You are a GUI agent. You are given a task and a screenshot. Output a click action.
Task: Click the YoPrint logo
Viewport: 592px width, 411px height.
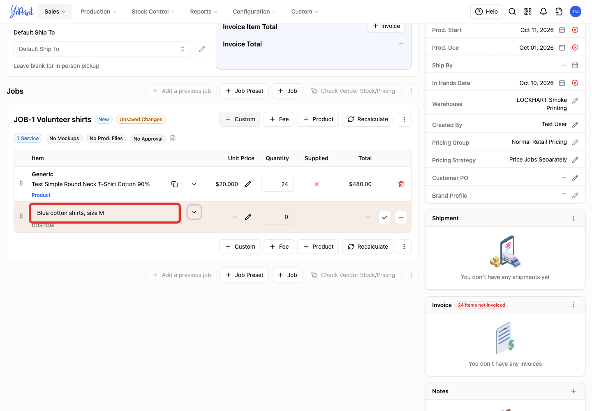(21, 11)
